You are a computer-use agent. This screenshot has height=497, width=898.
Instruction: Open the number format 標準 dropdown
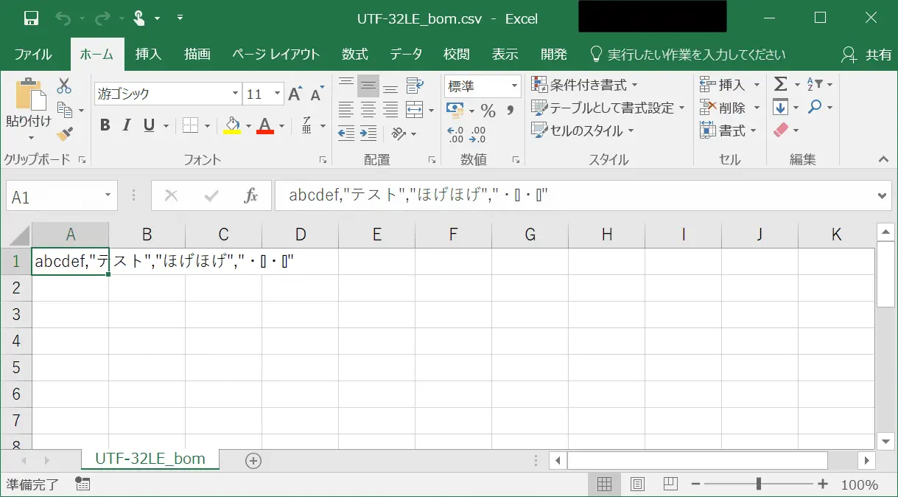coord(514,86)
